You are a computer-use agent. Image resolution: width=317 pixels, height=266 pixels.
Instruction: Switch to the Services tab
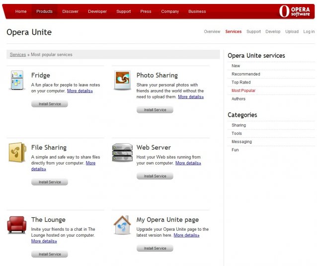coord(234,31)
